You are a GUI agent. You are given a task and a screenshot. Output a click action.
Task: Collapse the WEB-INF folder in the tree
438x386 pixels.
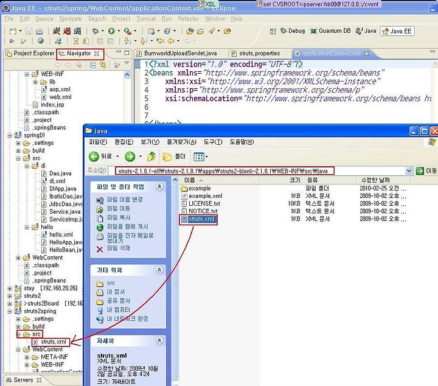pos(27,74)
